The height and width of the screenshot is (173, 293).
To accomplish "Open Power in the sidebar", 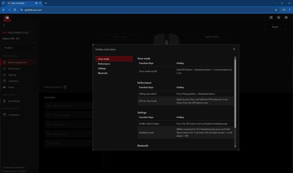I will click(x=11, y=87).
